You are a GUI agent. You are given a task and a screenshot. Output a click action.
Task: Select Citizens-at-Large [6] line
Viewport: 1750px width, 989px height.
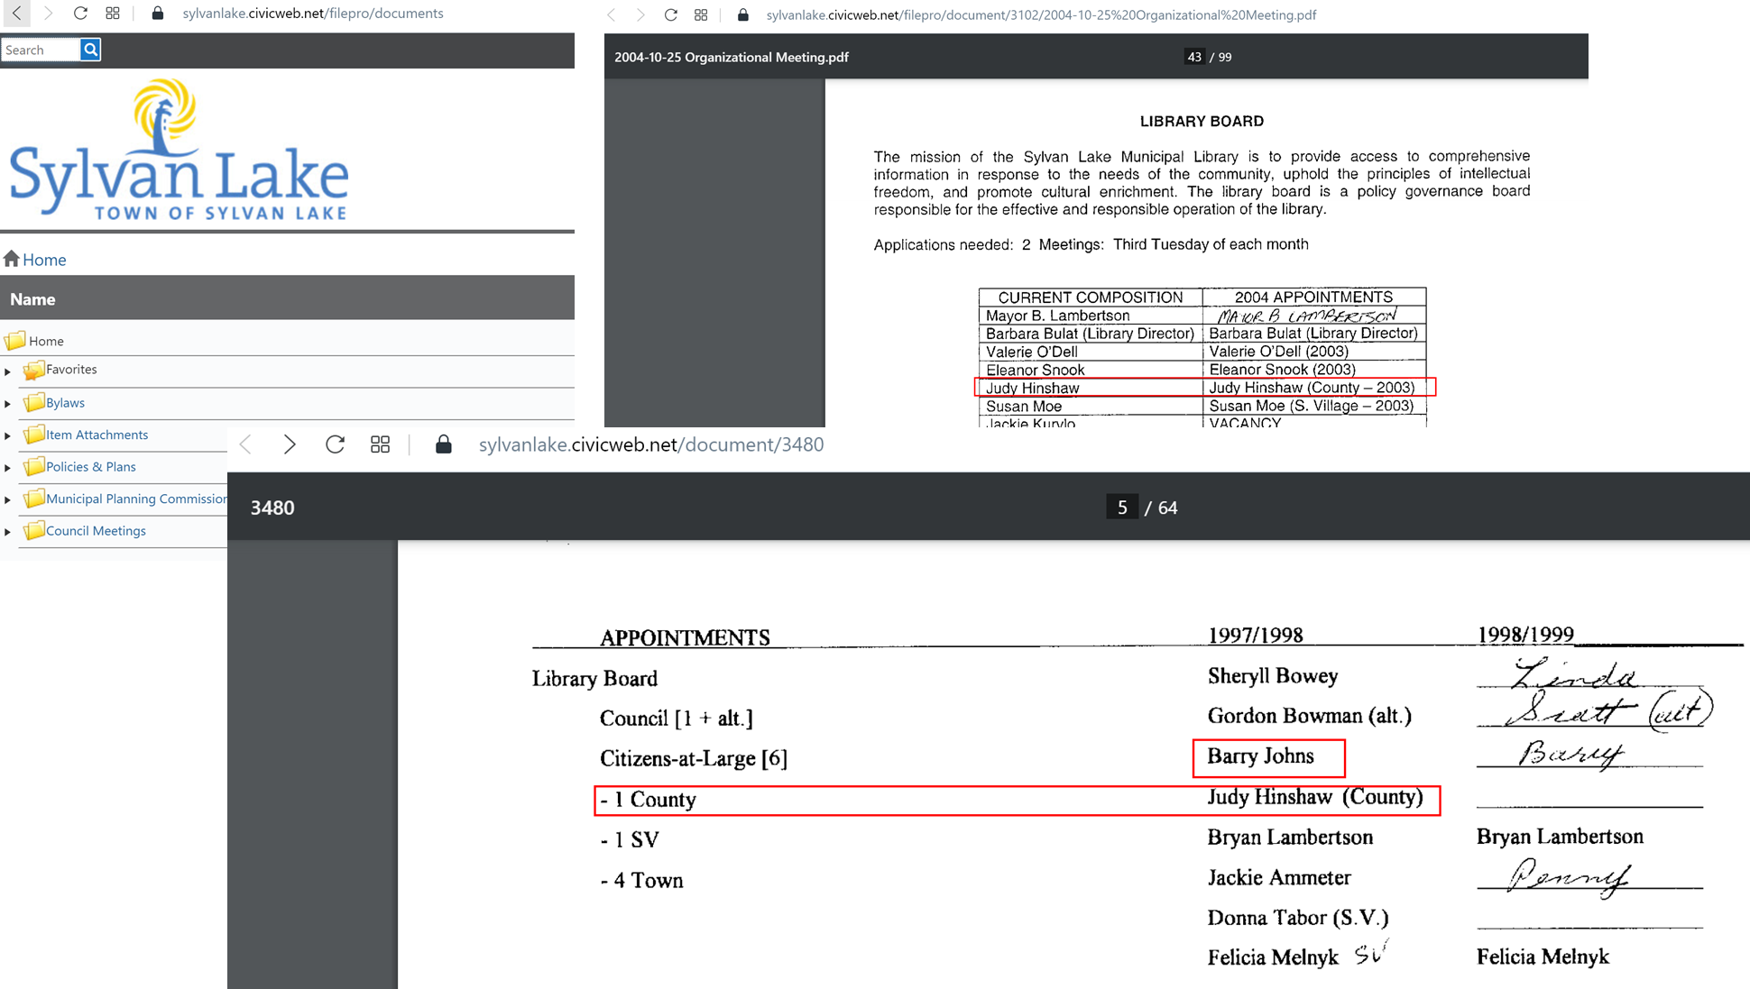point(694,758)
